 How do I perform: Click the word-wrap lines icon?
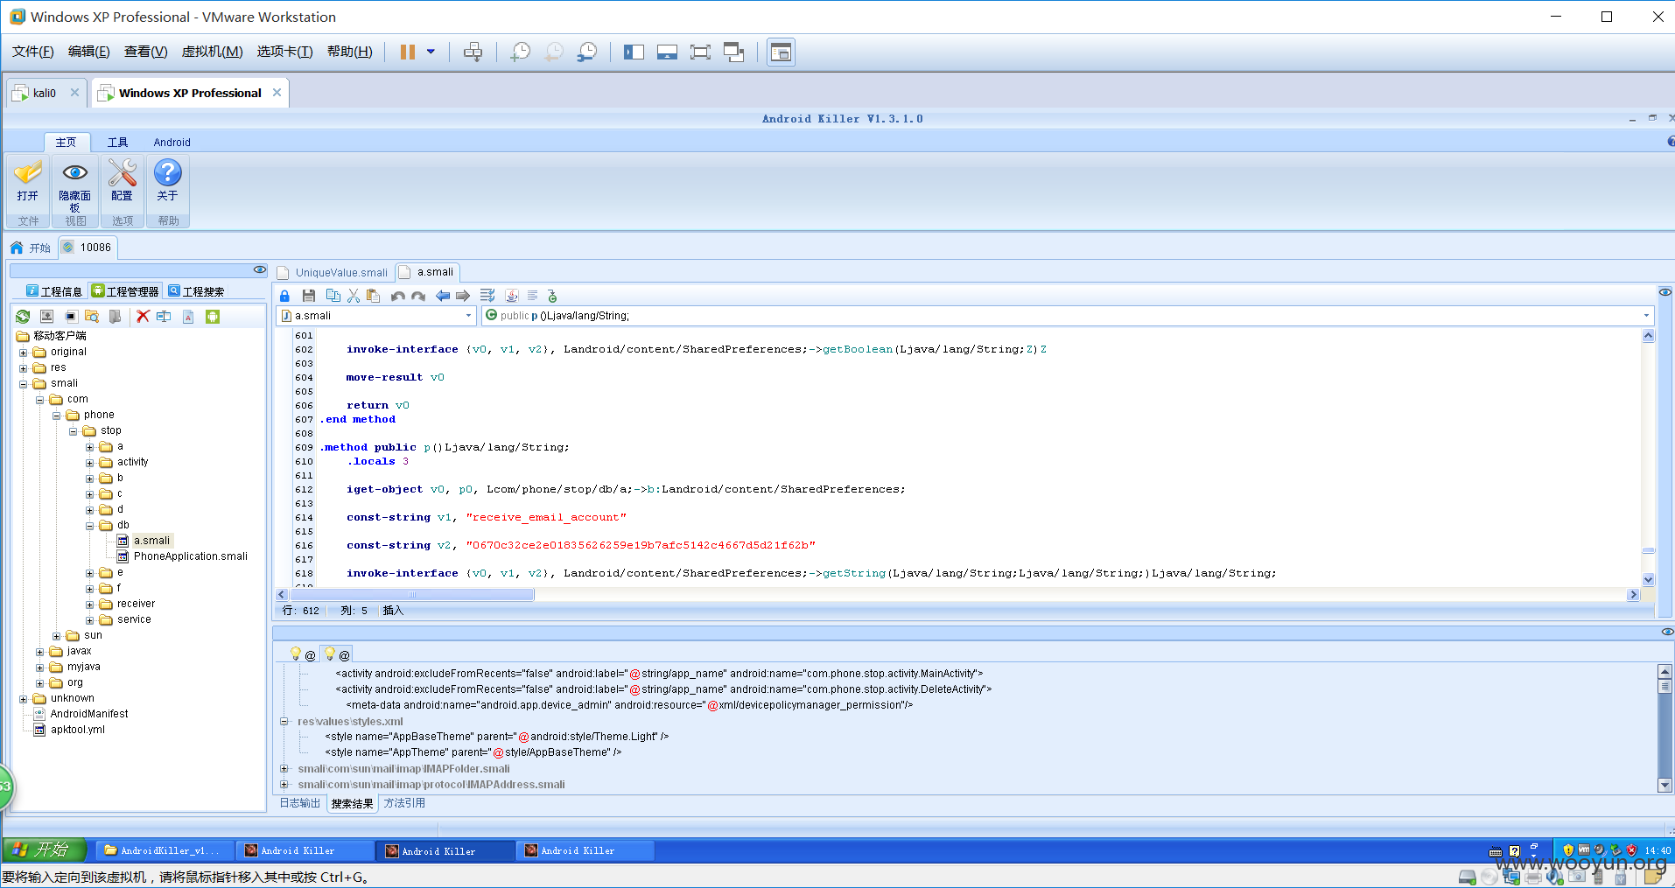pyautogui.click(x=487, y=296)
